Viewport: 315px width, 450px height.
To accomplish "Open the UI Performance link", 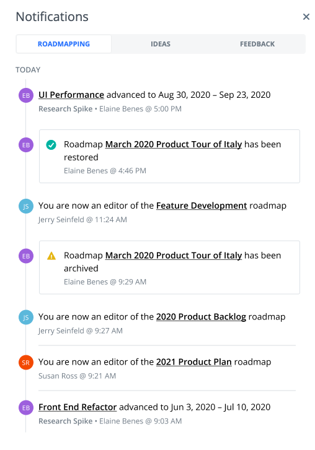I will (71, 95).
